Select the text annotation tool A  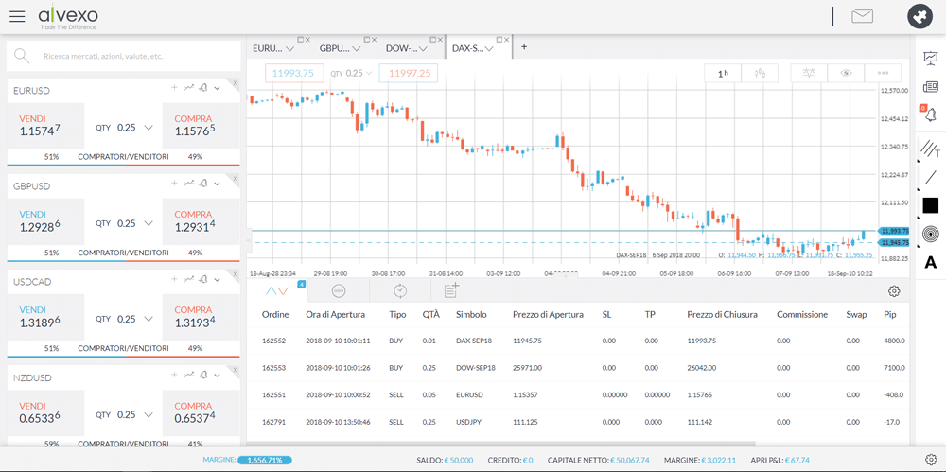(930, 262)
